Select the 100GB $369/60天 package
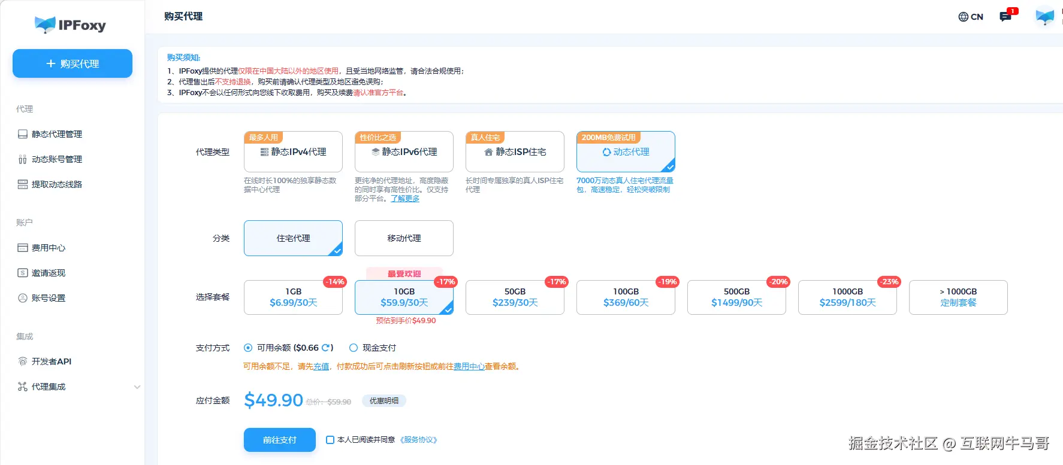 [626, 297]
